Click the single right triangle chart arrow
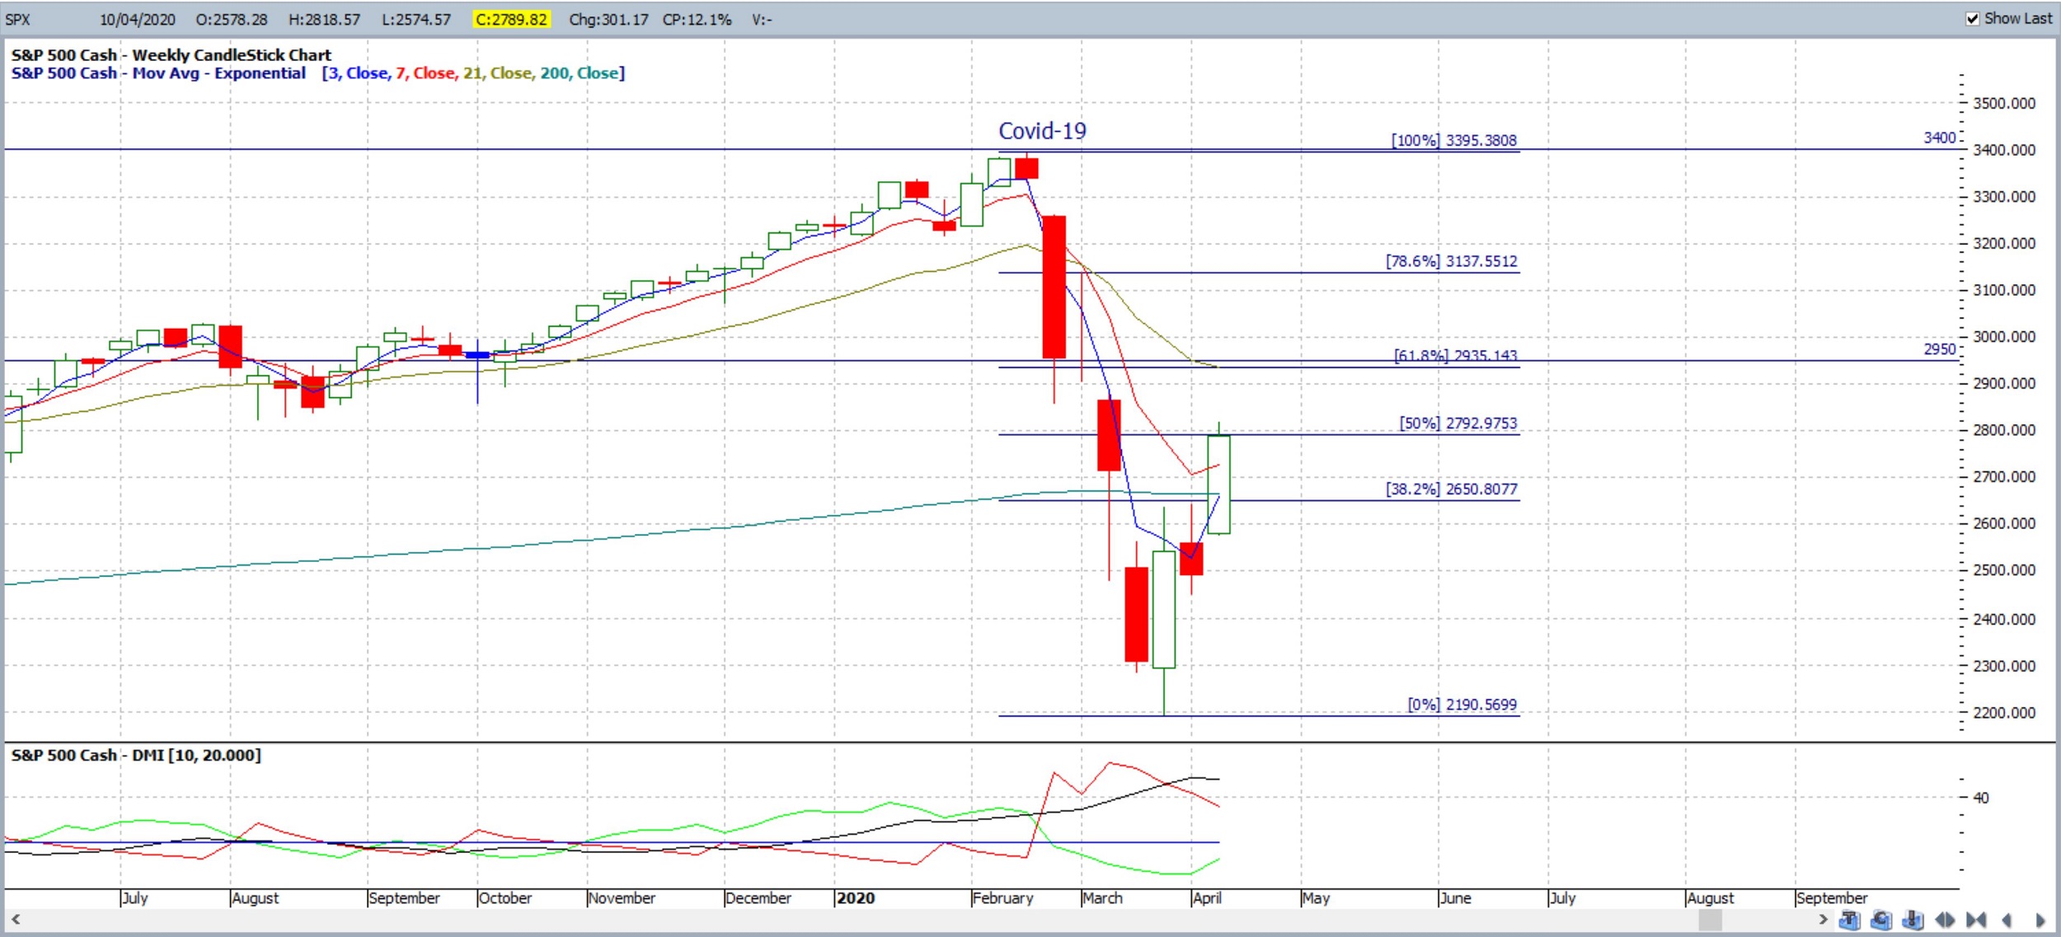Screen dimensions: 2061x937 (x=2040, y=921)
